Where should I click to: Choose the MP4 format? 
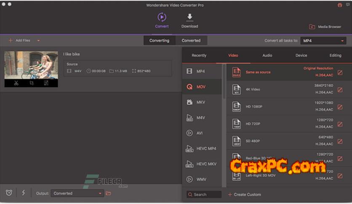coord(202,71)
